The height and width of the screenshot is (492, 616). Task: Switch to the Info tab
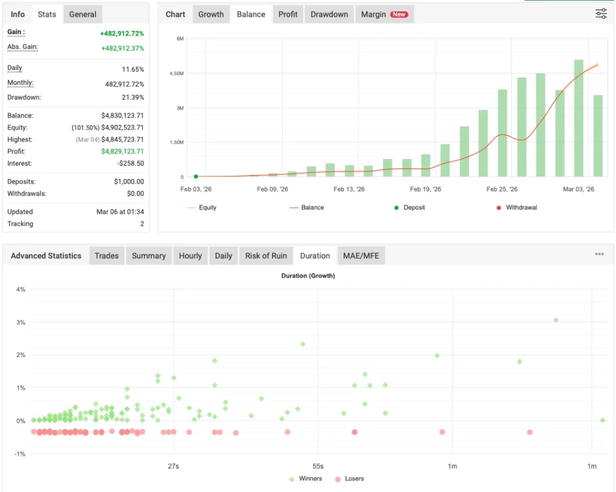tap(17, 14)
